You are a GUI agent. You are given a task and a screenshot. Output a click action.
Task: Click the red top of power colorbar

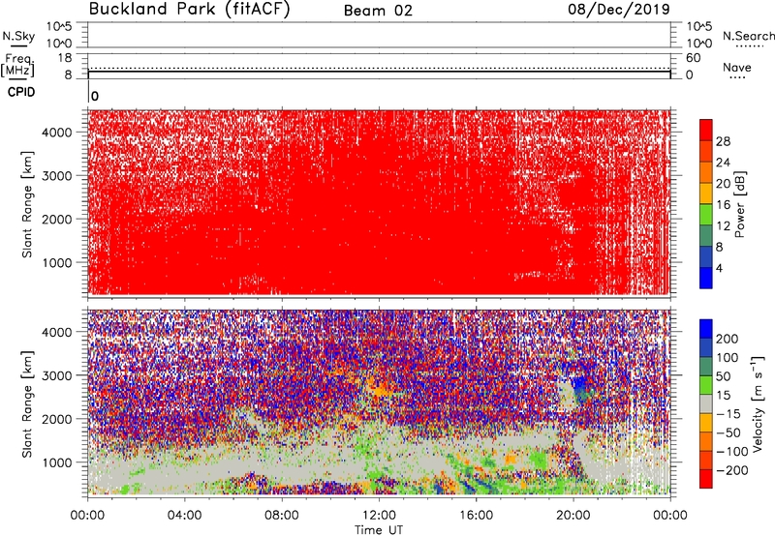tap(706, 130)
